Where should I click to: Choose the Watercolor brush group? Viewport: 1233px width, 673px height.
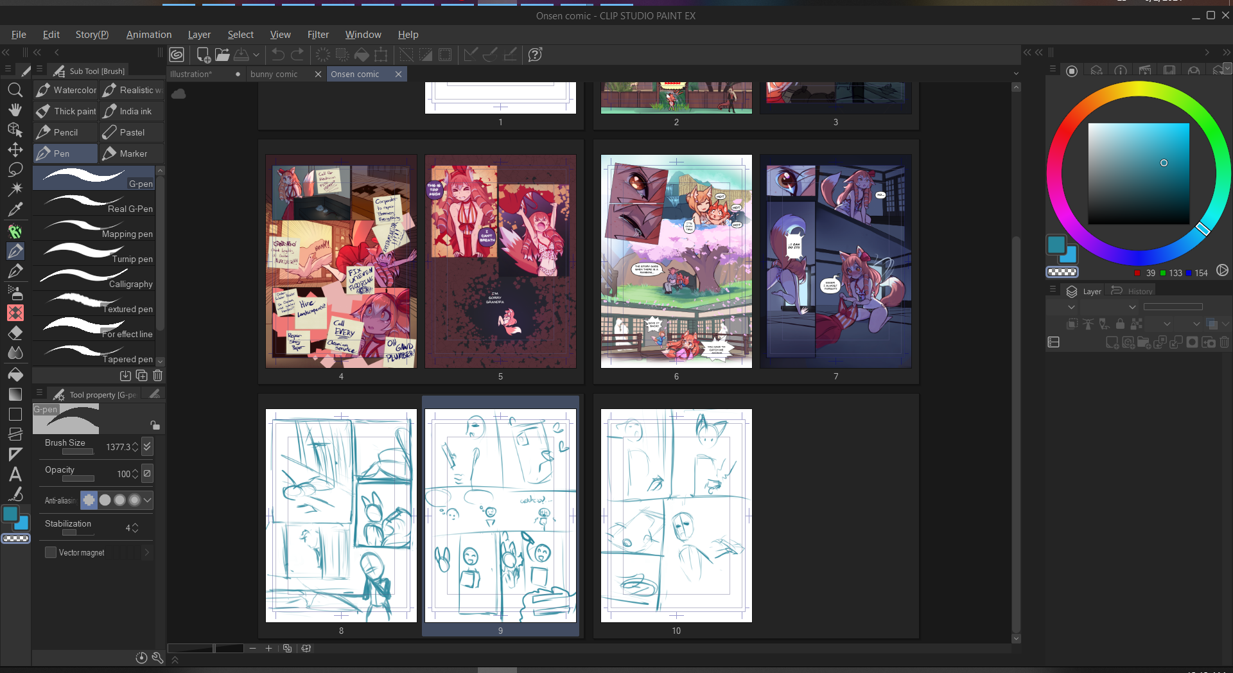(66, 90)
